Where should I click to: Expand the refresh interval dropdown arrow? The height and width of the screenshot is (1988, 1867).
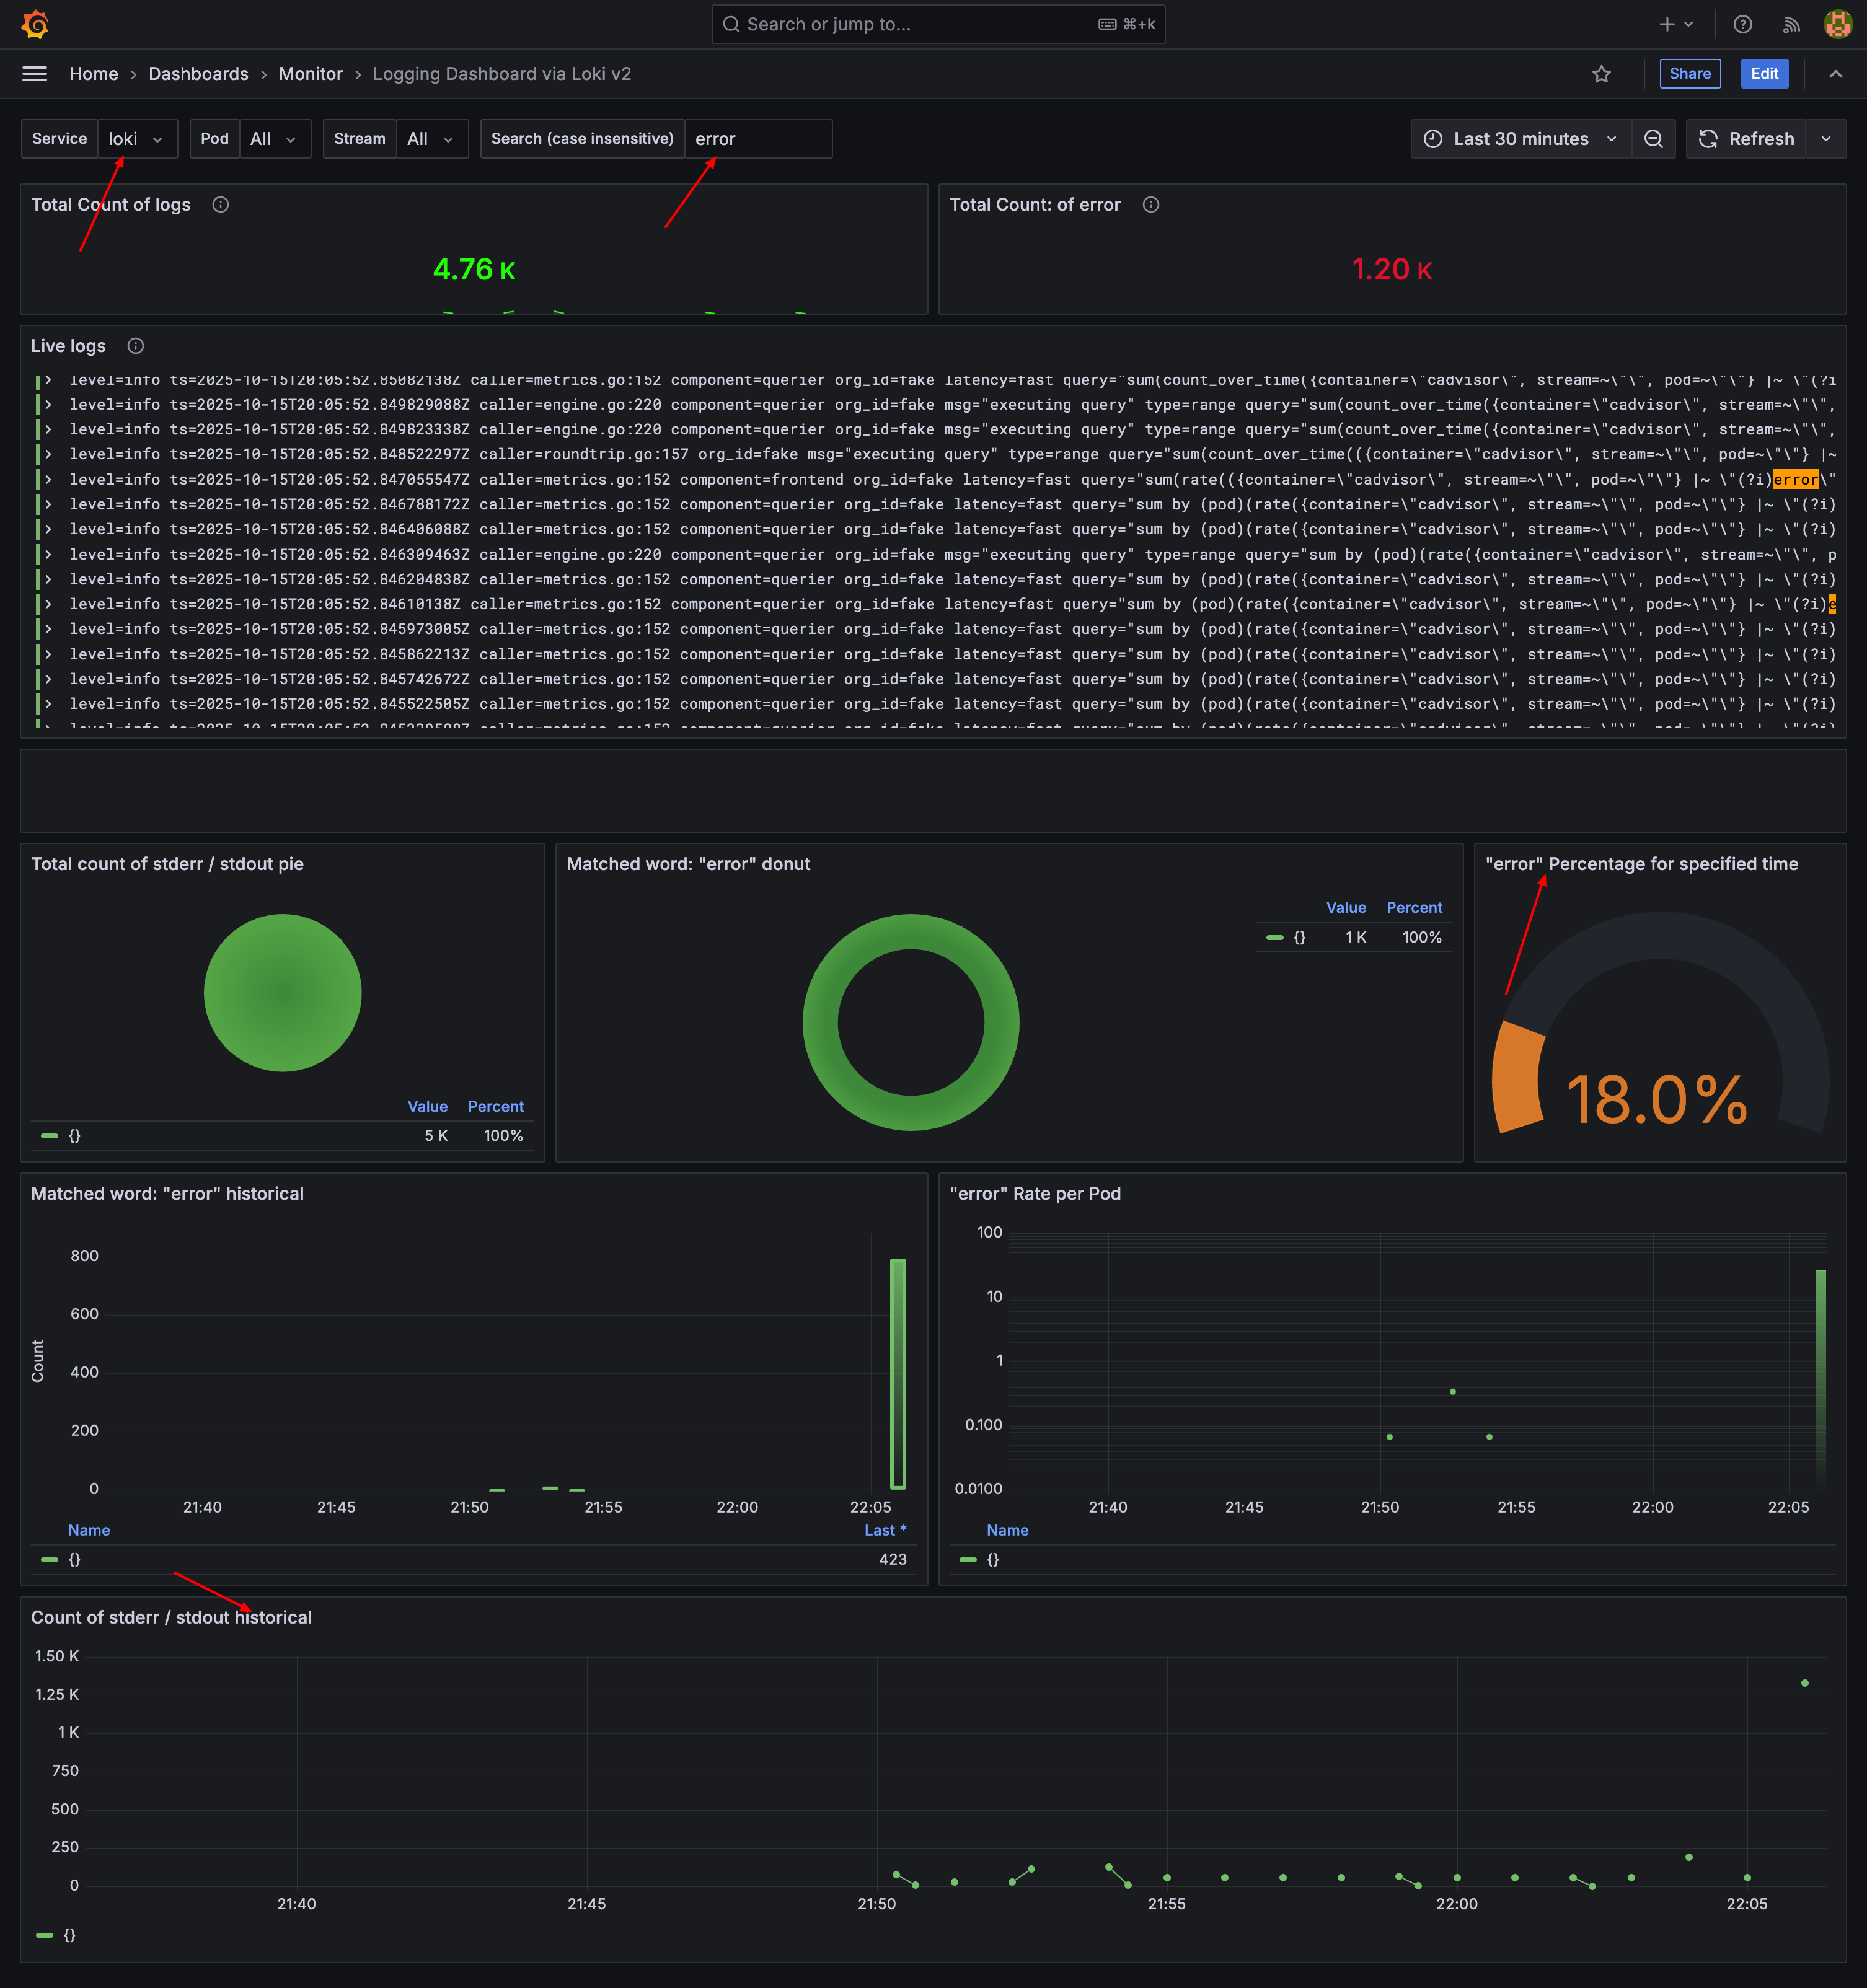pyautogui.click(x=1826, y=139)
